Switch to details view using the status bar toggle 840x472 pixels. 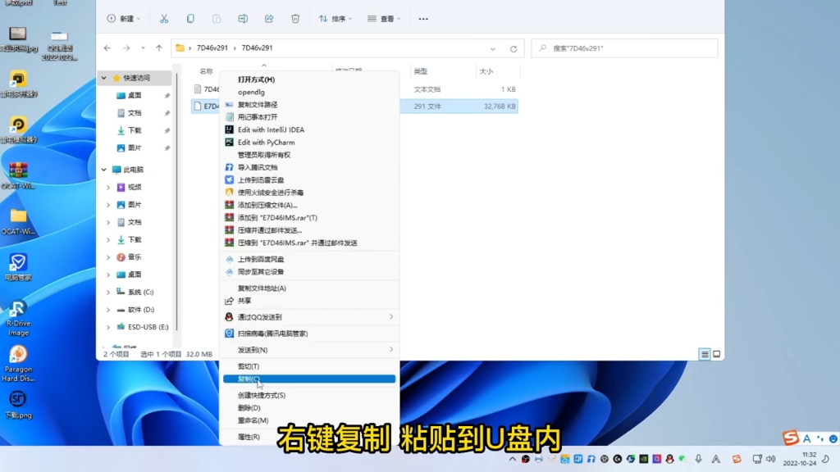(x=704, y=354)
